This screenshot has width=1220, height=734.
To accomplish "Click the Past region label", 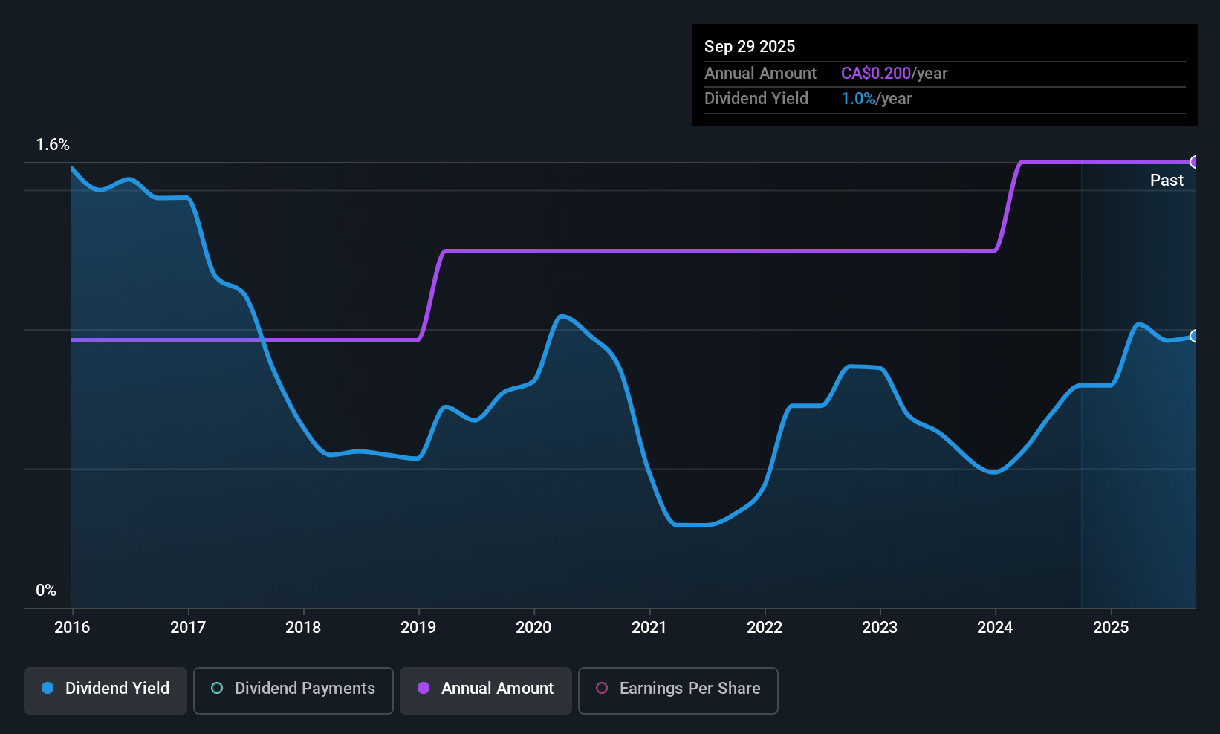I will (x=1167, y=180).
